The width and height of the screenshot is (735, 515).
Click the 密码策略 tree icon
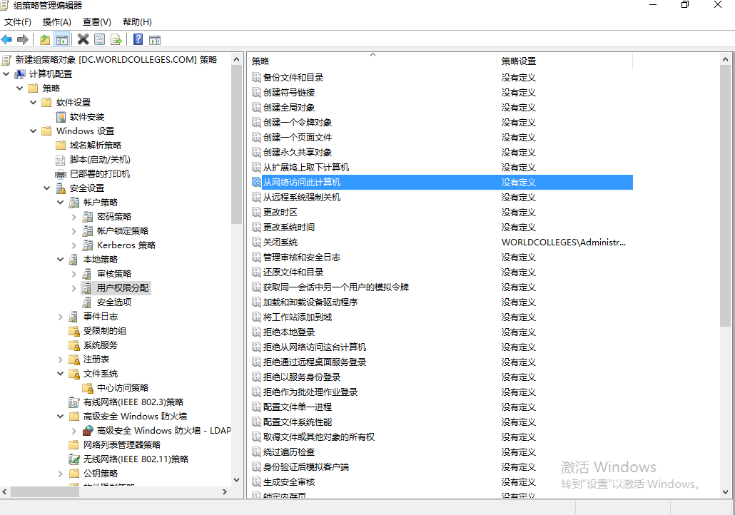(88, 217)
